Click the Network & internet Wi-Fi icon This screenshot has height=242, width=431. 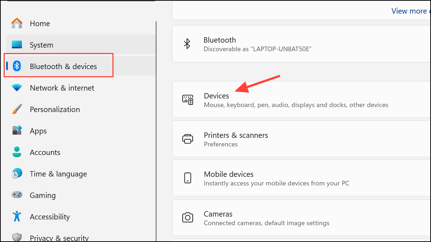[x=17, y=87]
